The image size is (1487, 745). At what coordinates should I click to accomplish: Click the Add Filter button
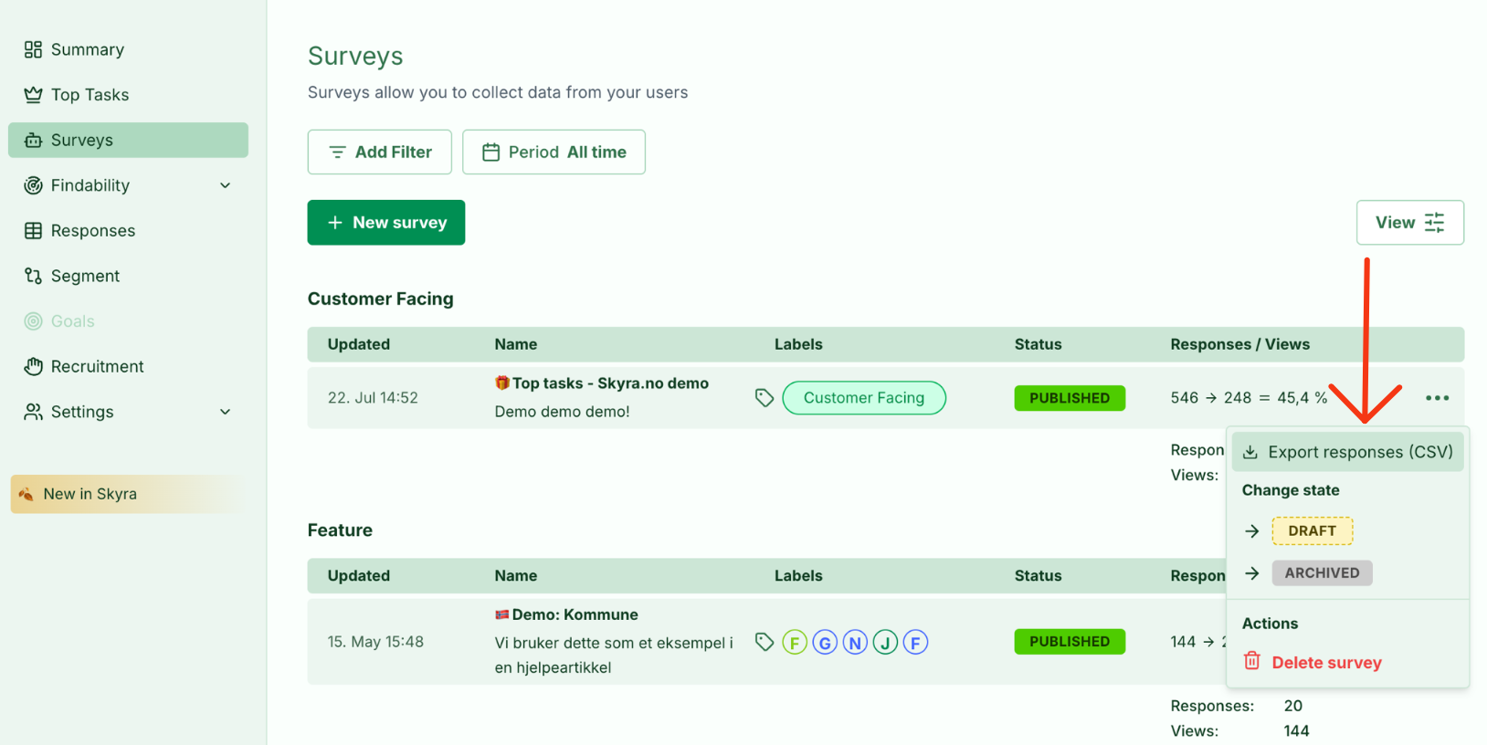(380, 152)
